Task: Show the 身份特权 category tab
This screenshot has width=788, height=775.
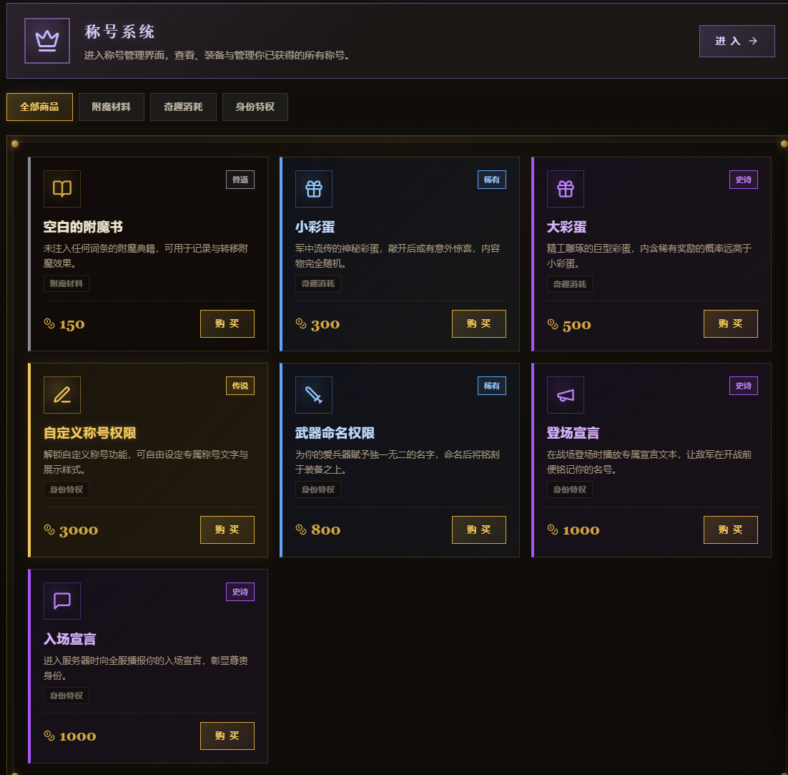Action: point(255,107)
